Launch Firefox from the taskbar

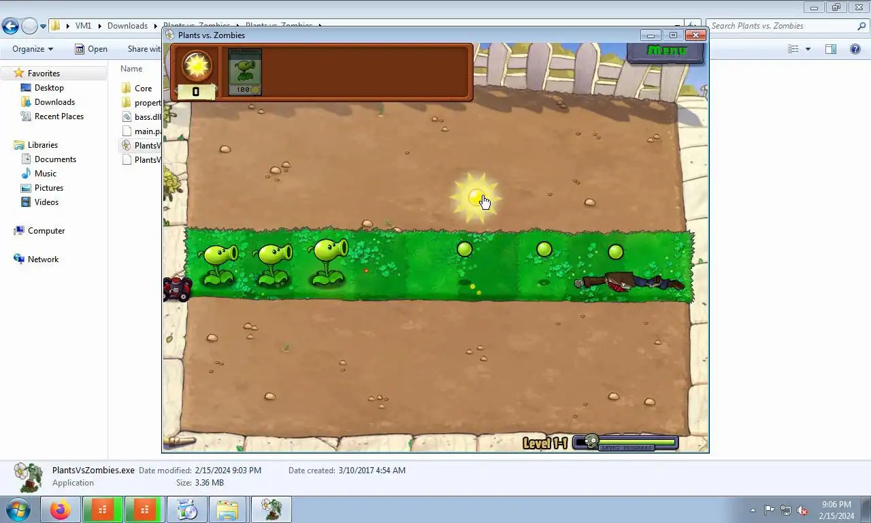pos(60,509)
